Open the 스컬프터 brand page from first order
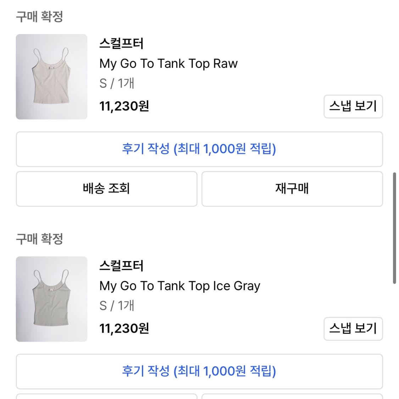The height and width of the screenshot is (399, 399). tap(121, 43)
